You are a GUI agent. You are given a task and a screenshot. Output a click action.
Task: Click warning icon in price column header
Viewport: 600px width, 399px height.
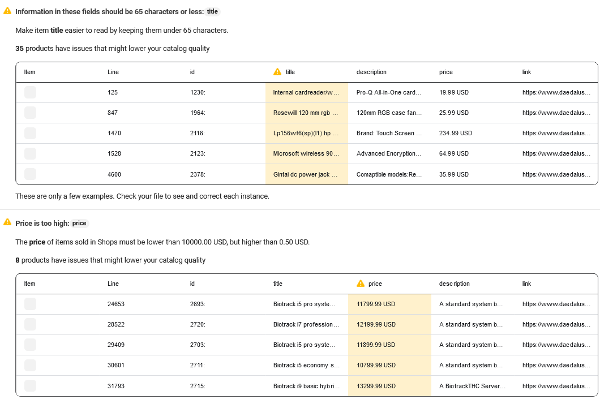361,284
